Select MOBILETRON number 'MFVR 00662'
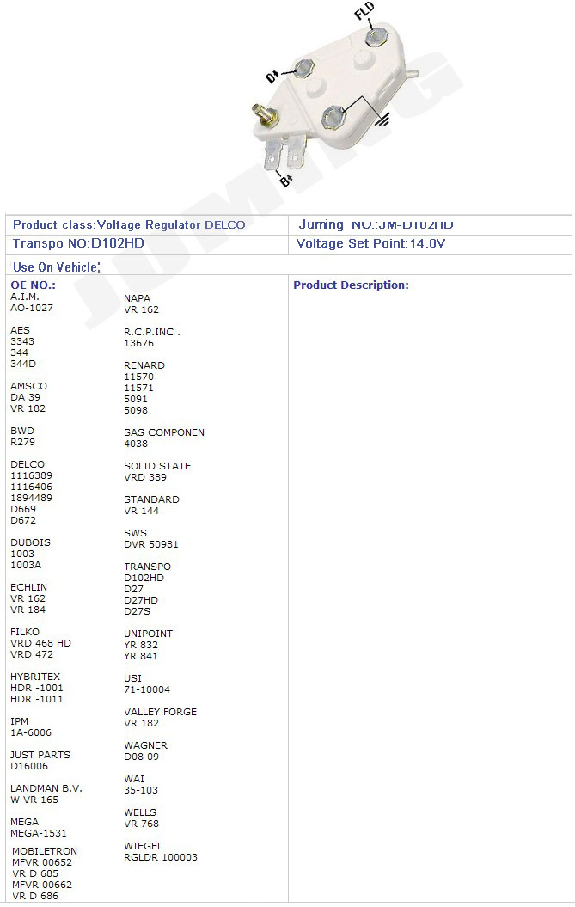The width and height of the screenshot is (575, 907). [x=42, y=885]
